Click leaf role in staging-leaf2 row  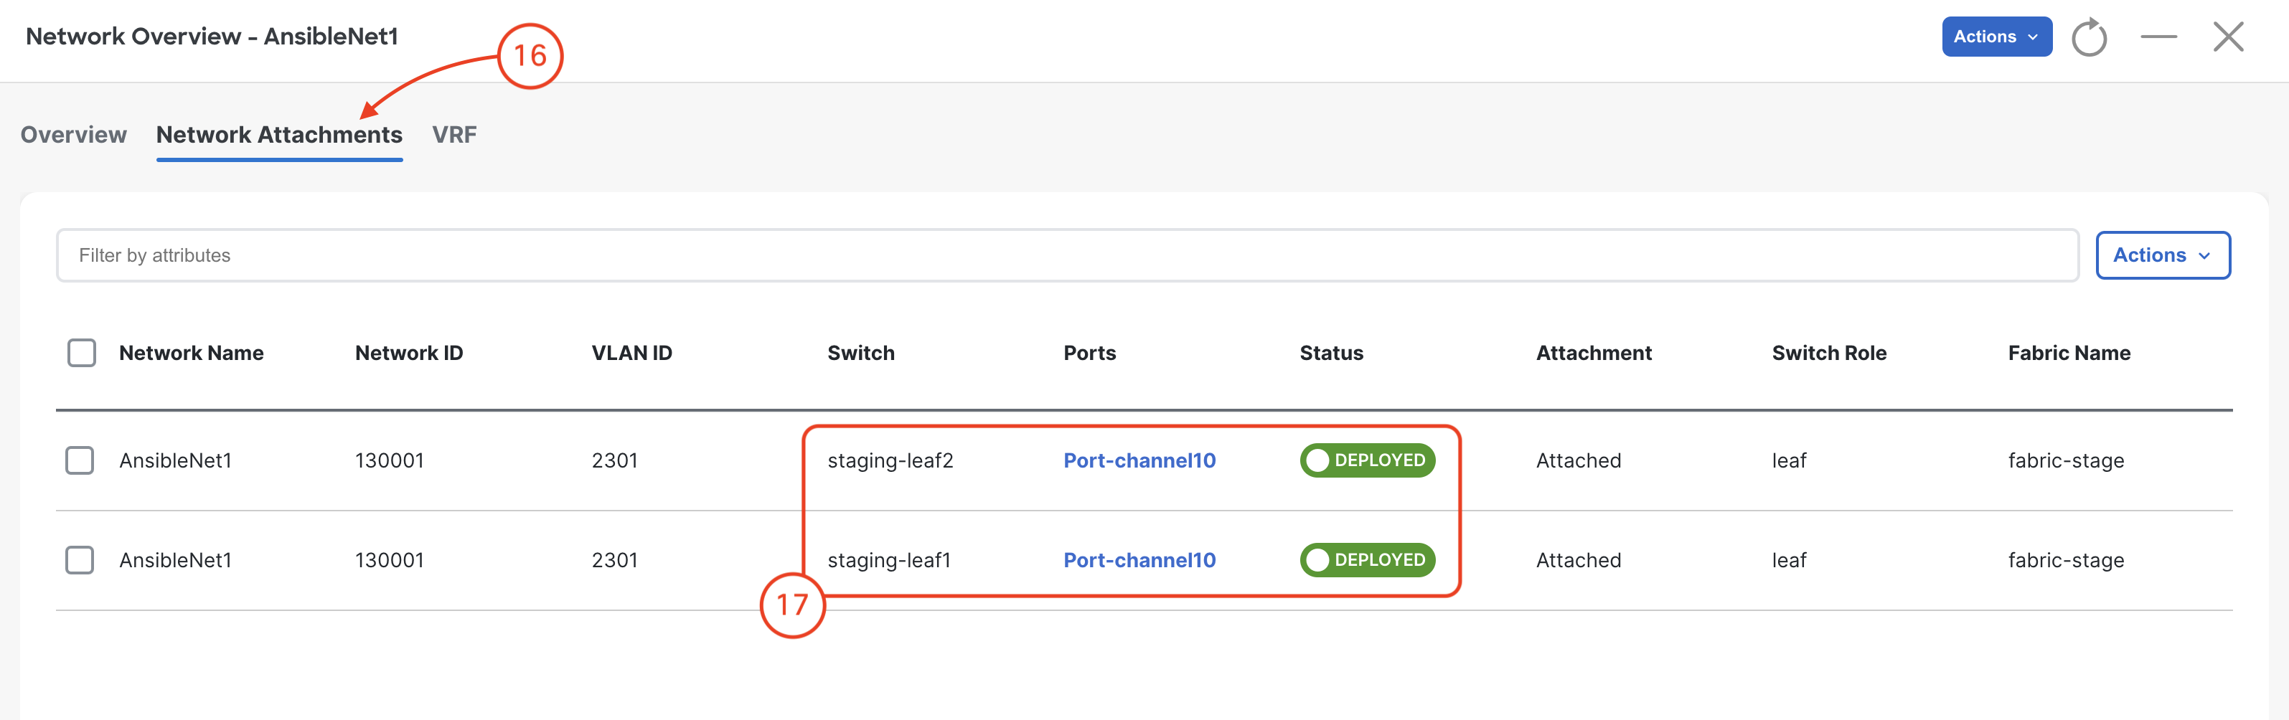1789,461
